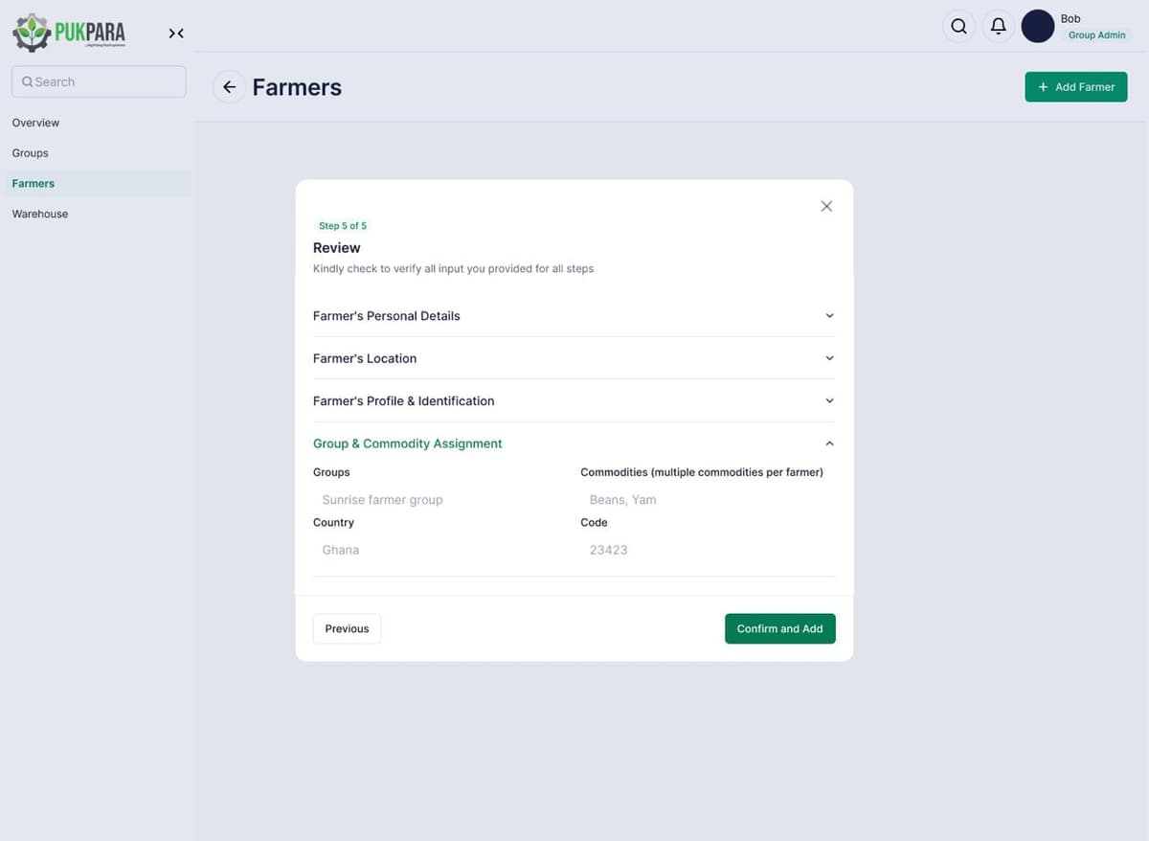Click the back arrow beside Farmers heading
Screen dimensions: 1149x841
coord(228,86)
